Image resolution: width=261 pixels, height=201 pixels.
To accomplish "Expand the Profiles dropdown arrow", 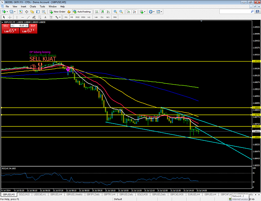I will click(x=15, y=12).
